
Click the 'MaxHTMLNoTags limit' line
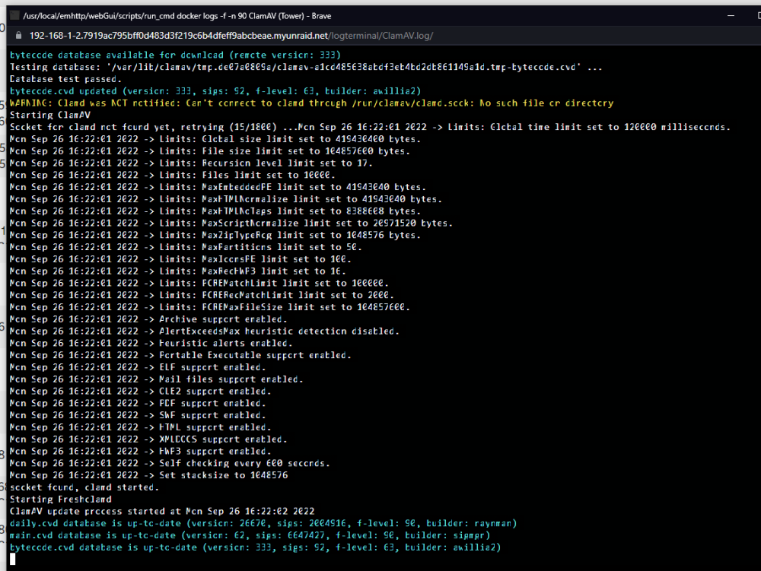click(x=215, y=211)
